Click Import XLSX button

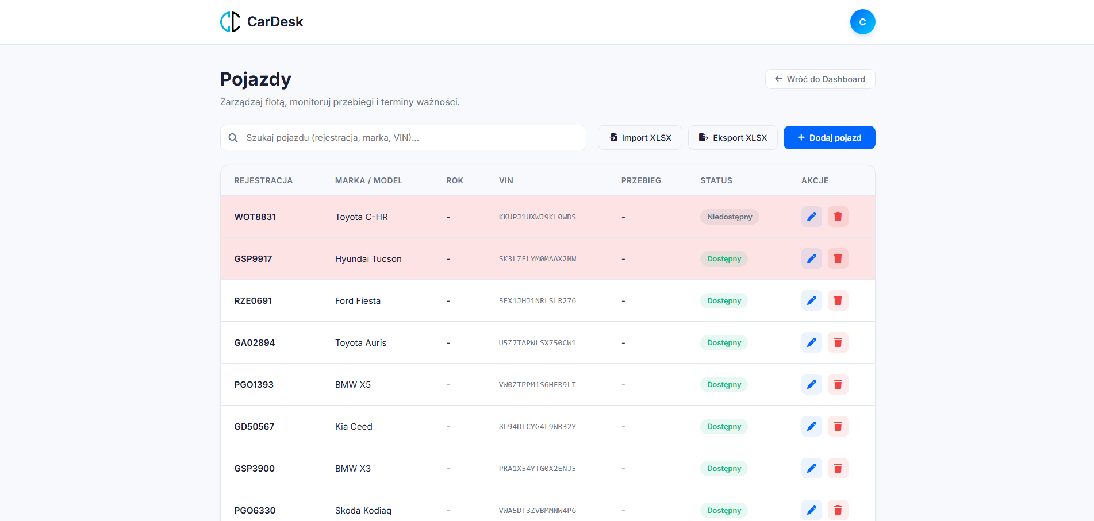click(640, 138)
